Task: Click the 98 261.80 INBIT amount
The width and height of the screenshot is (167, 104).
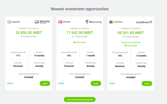Action: 131,33
